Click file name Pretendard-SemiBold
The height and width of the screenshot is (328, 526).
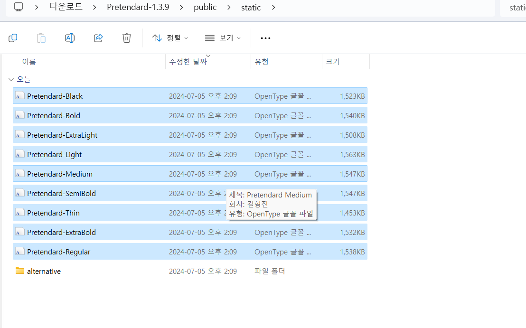[61, 194]
